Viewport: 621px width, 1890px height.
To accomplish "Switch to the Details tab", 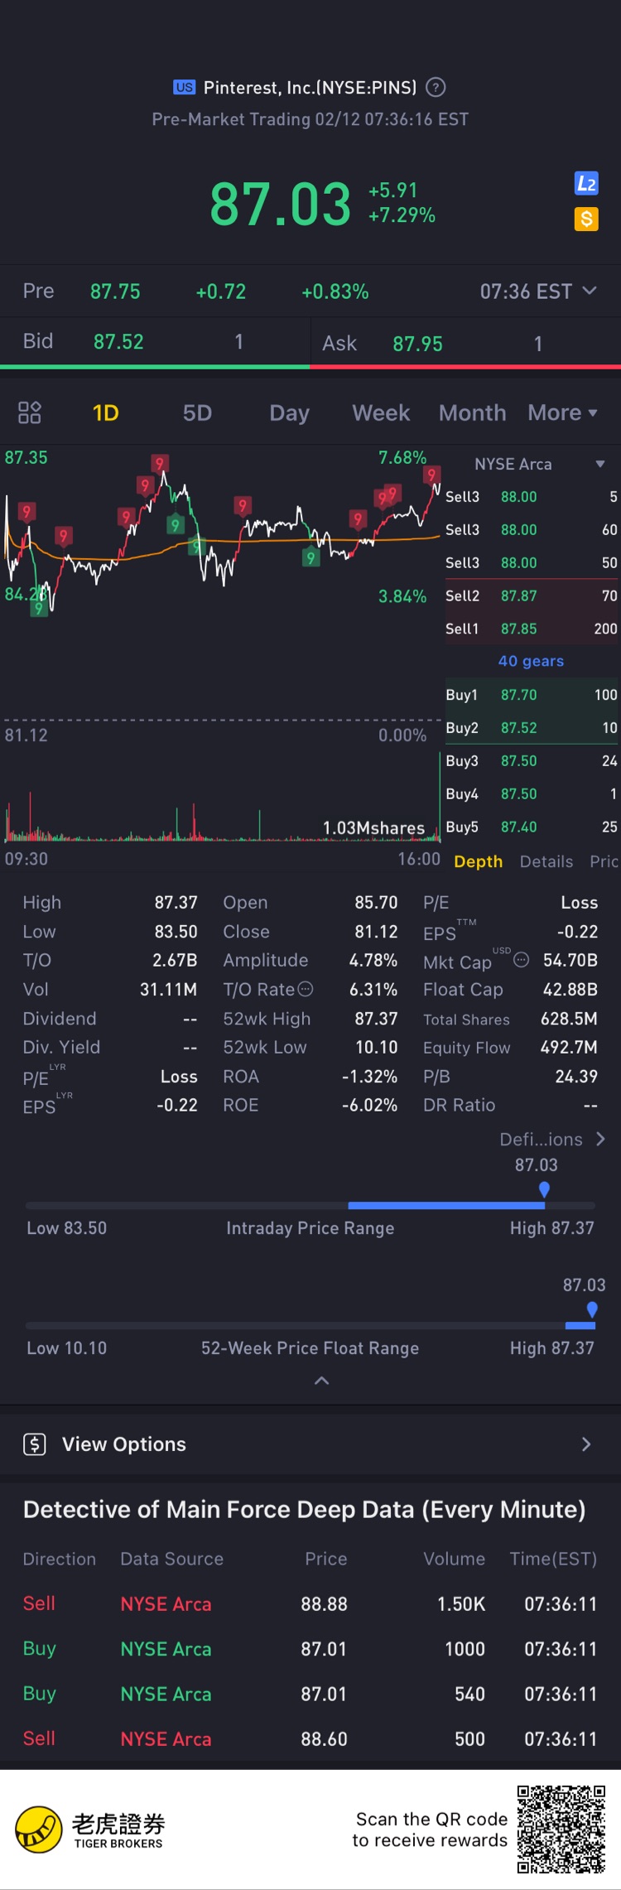I will [x=546, y=861].
